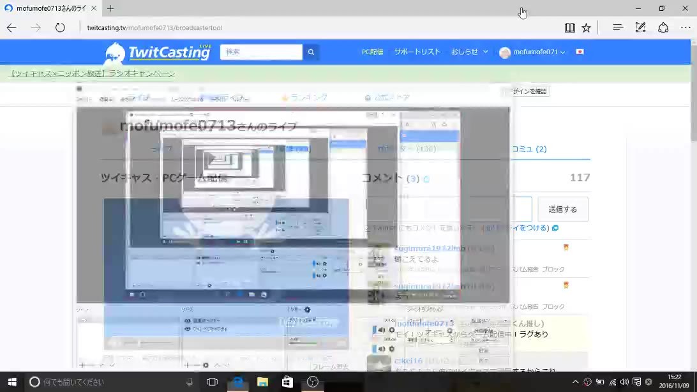Mute the lower mixer audio channel
This screenshot has height=392, width=697.
[382, 349]
